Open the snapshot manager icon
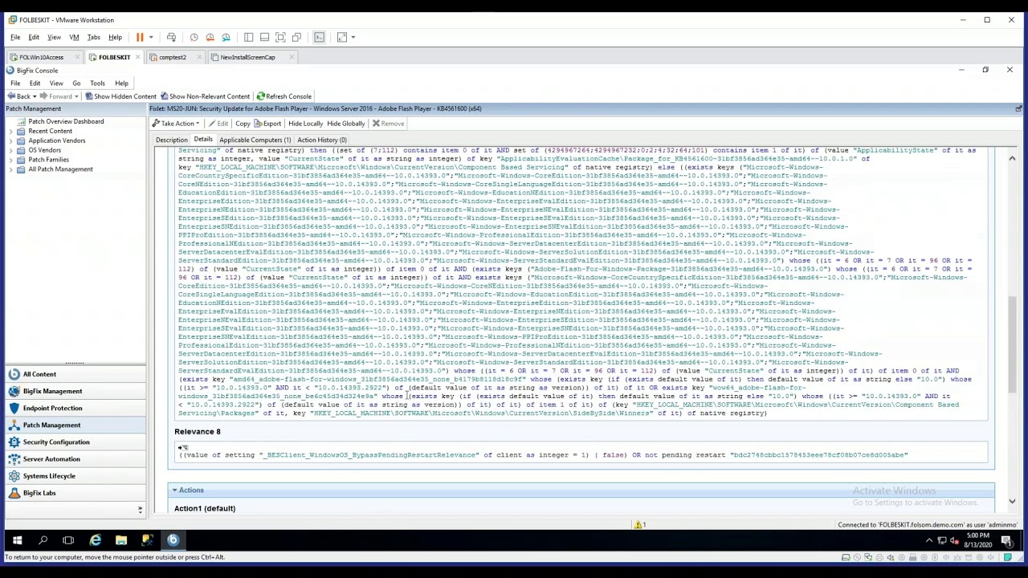Viewport: 1028px width, 578px height. [226, 37]
